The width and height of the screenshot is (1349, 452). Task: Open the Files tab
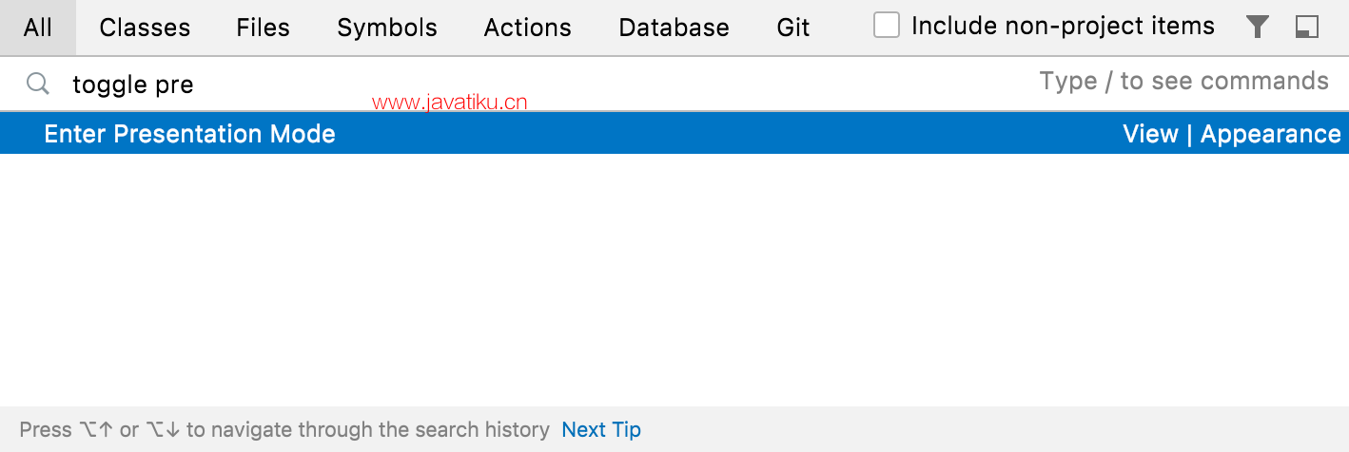point(264,28)
